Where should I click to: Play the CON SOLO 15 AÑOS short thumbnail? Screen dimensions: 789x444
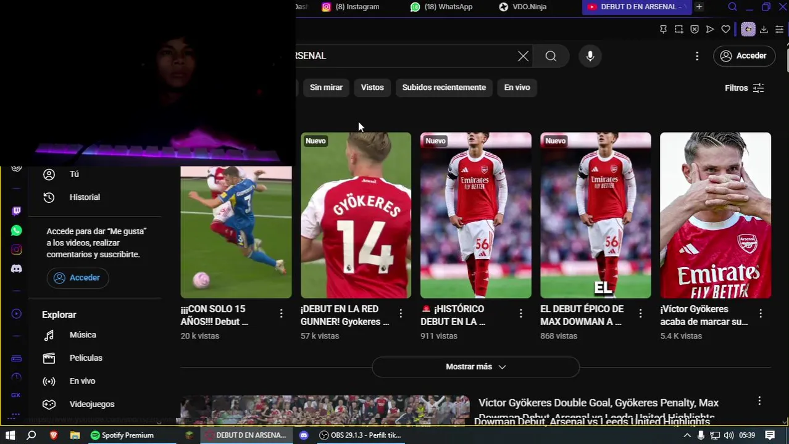pos(236,232)
